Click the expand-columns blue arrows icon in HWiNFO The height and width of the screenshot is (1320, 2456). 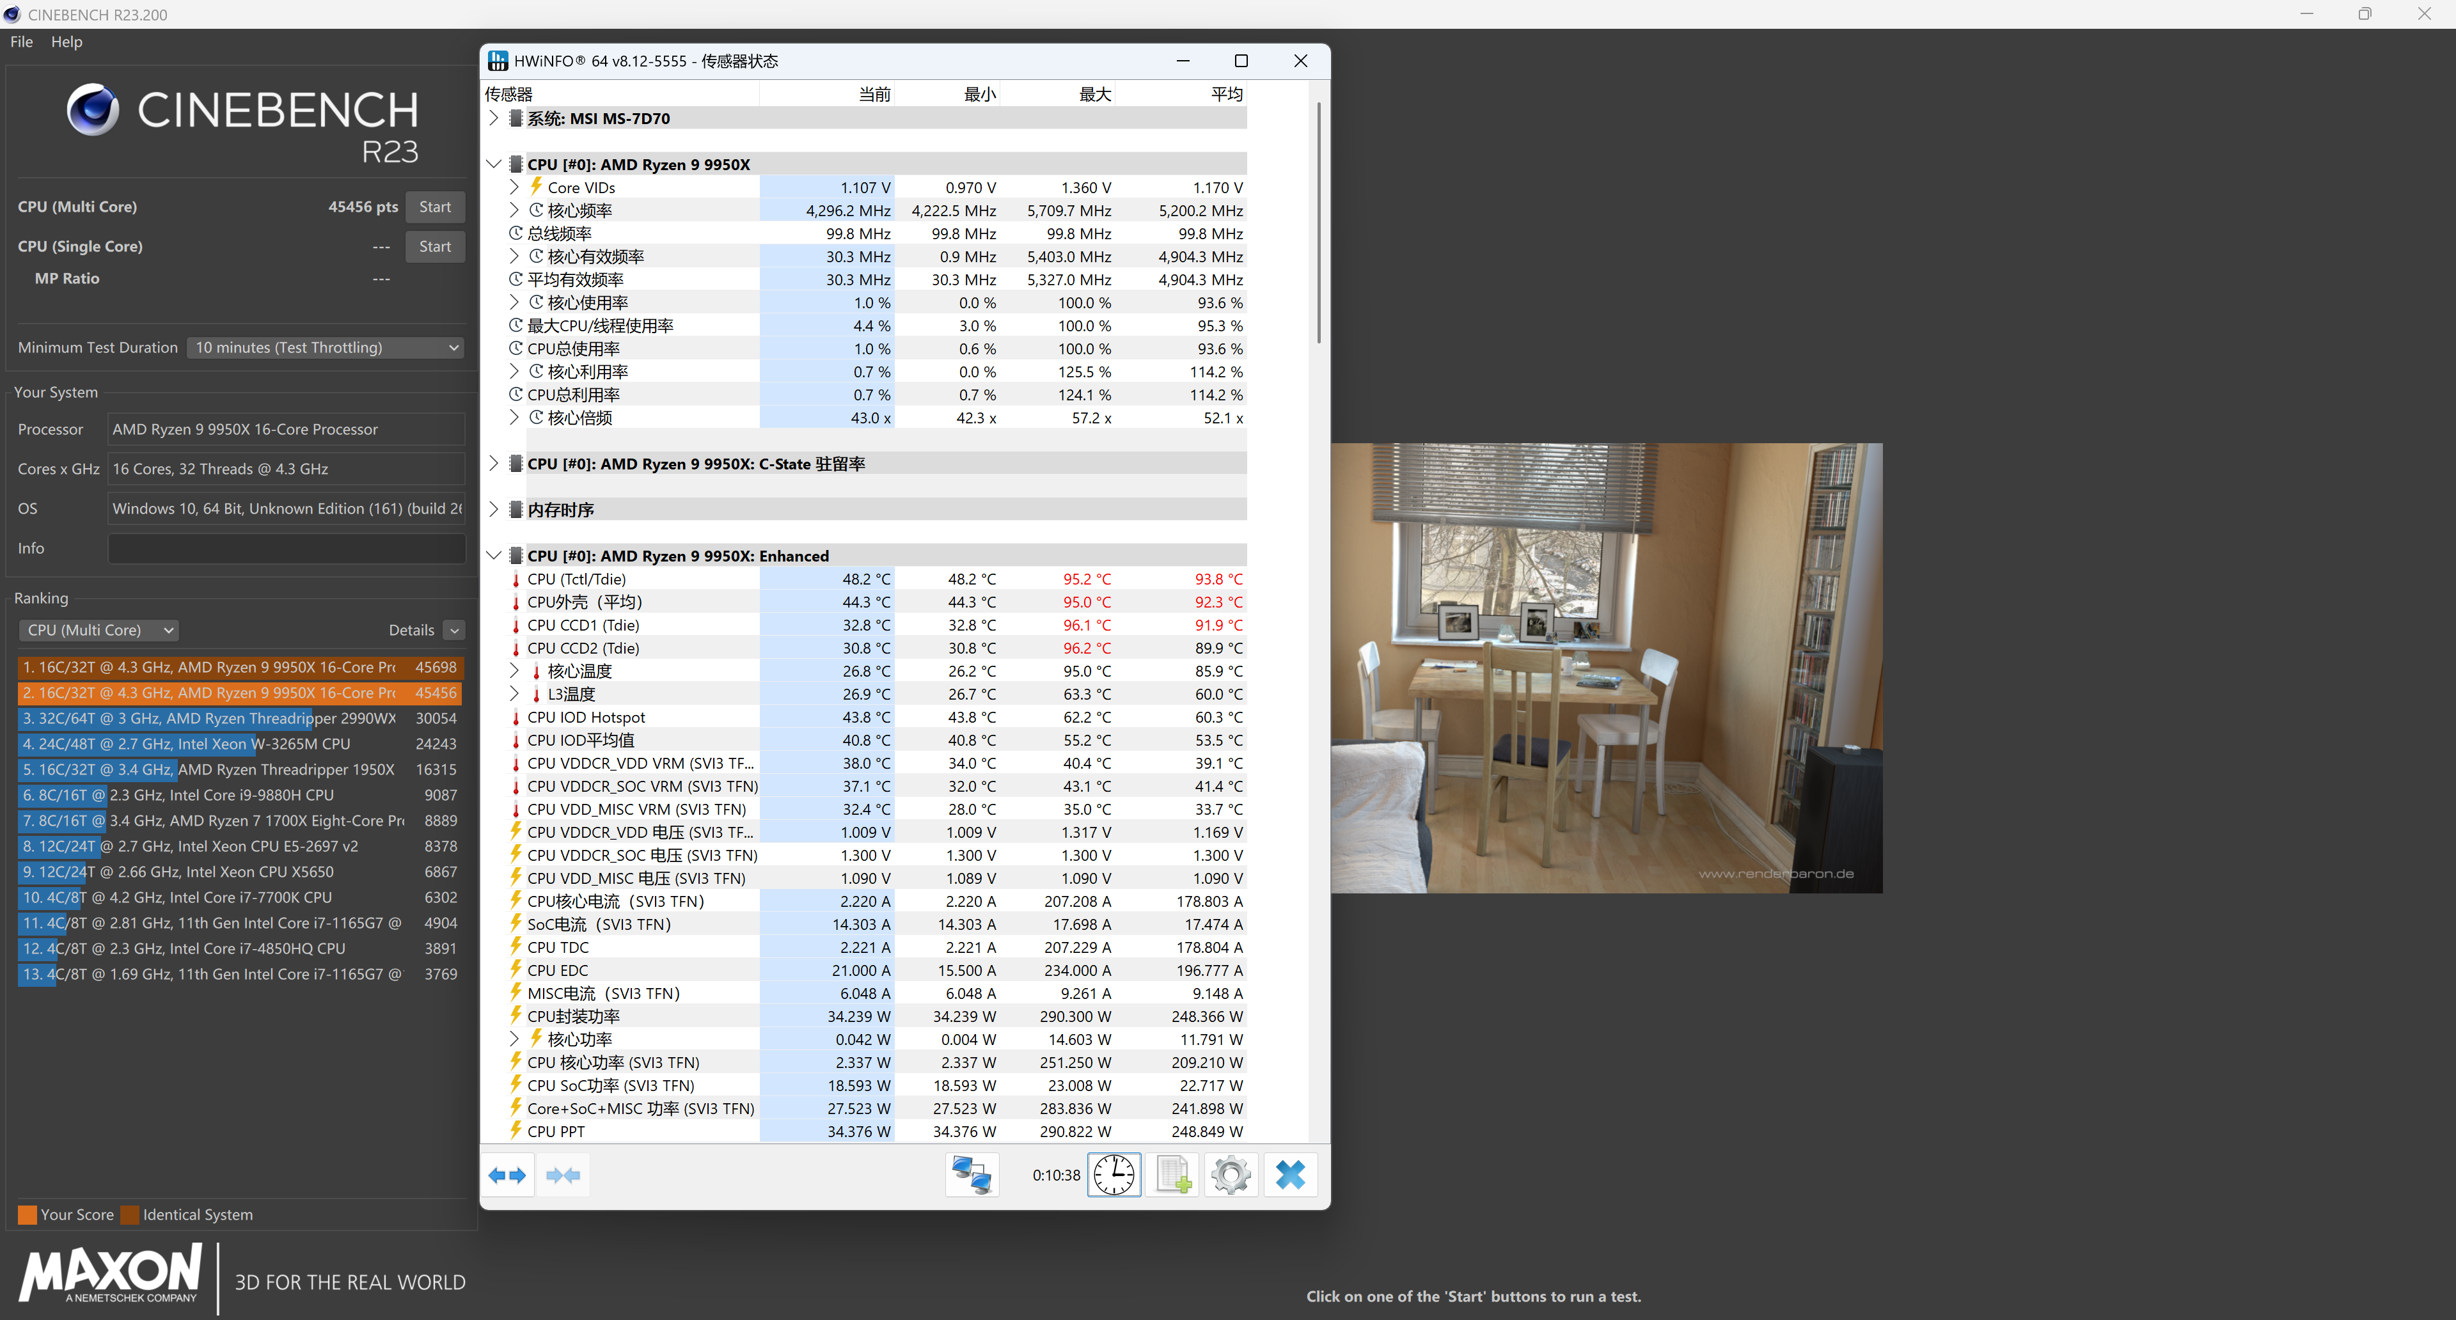point(507,1175)
